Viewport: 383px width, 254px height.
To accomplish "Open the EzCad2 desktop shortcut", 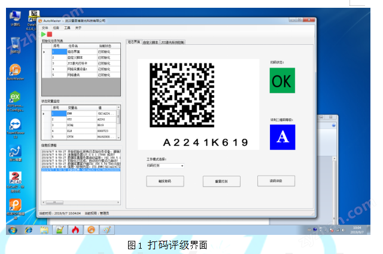I will [15, 182].
